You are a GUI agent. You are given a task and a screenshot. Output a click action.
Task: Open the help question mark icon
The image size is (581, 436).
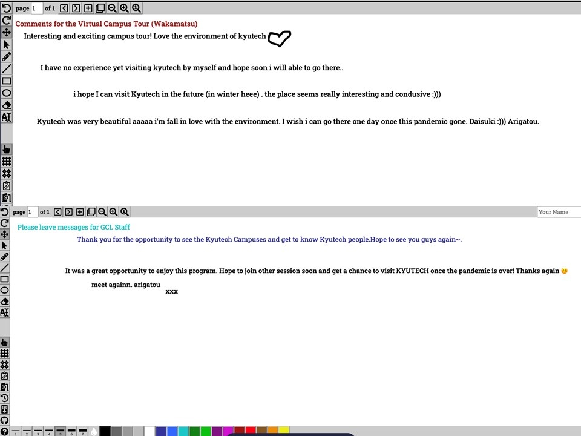(4, 432)
